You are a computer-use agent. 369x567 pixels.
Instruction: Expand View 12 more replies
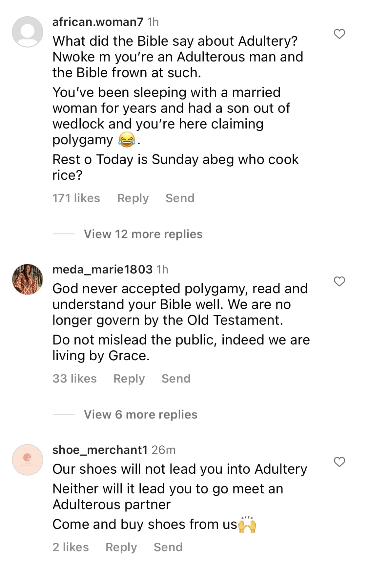pos(143,234)
